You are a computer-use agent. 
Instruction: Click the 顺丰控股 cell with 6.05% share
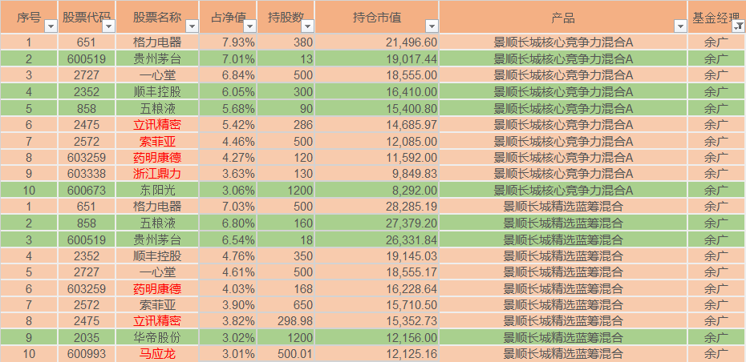point(157,91)
